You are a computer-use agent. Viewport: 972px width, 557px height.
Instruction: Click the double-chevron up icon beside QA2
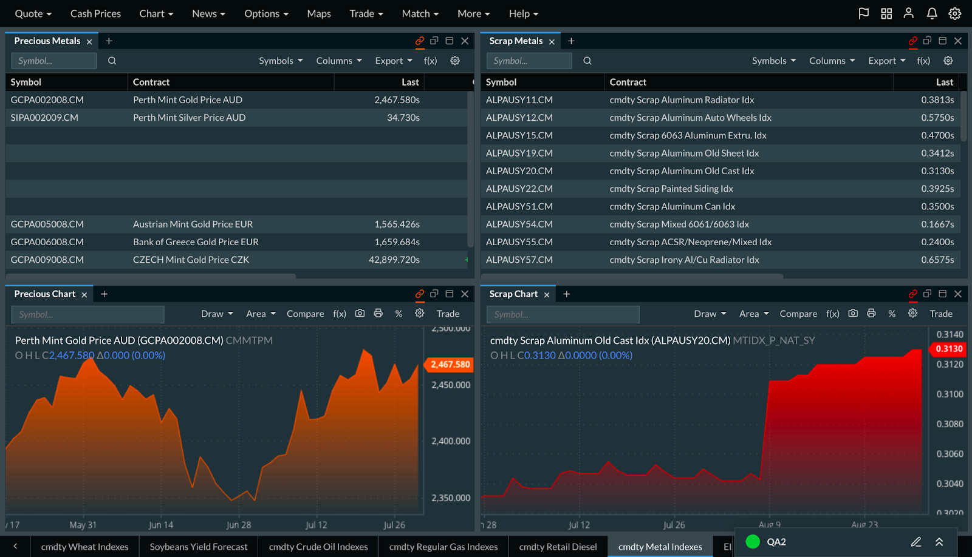coord(939,542)
